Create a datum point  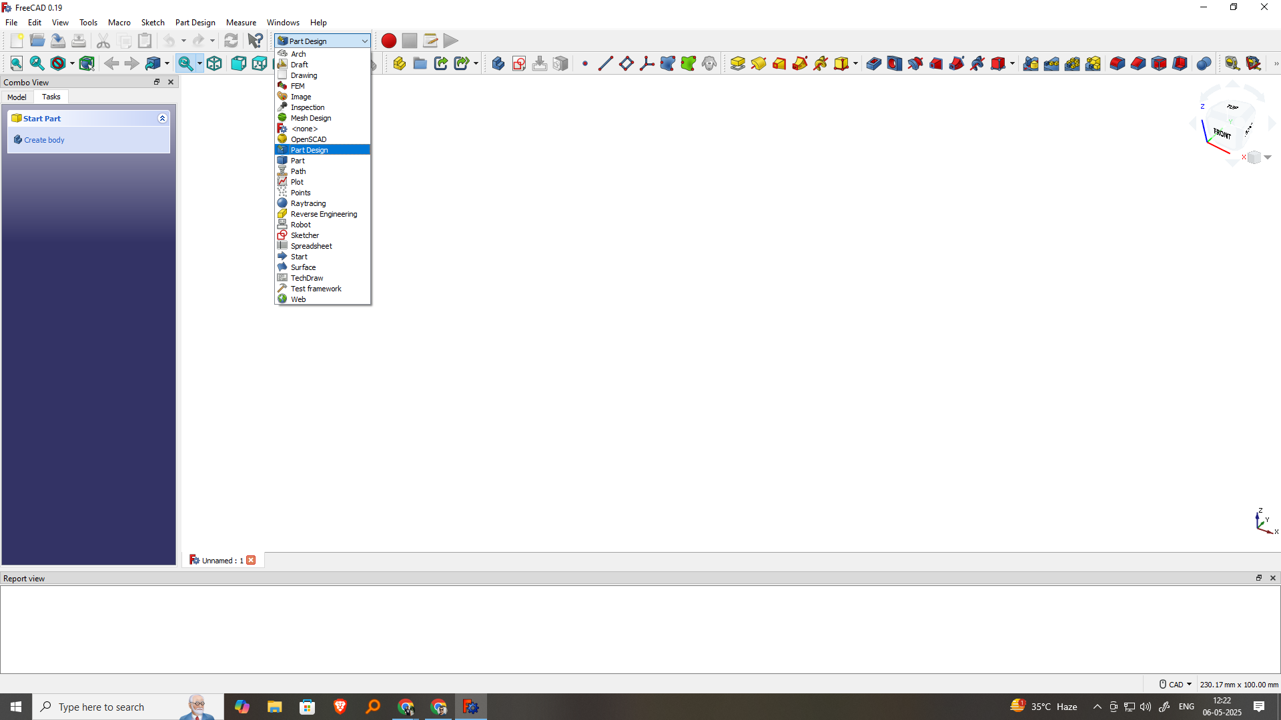(585, 63)
